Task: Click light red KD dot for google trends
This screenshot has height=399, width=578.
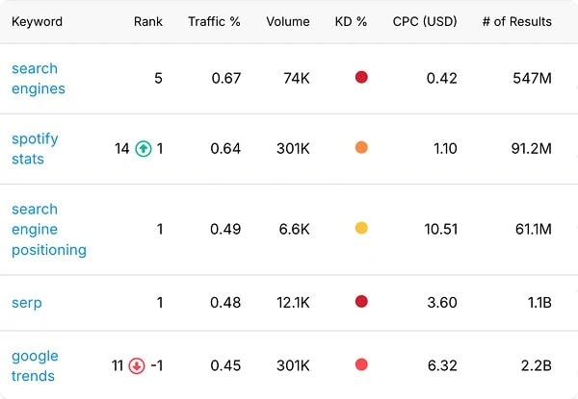Action: tap(361, 364)
